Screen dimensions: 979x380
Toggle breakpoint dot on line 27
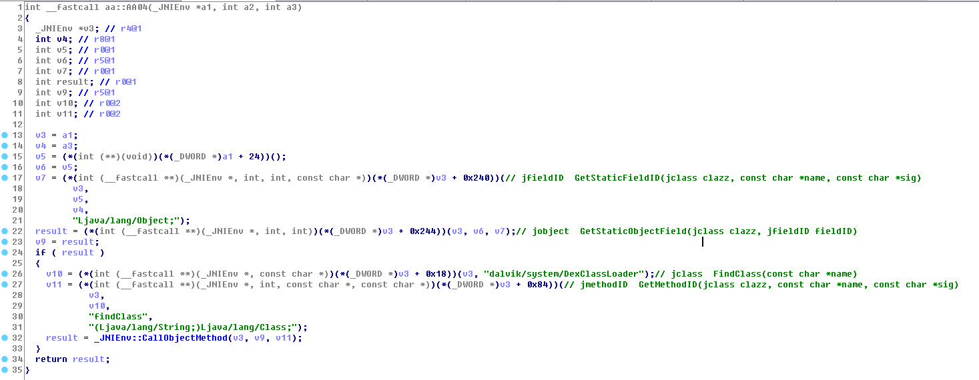(x=5, y=285)
